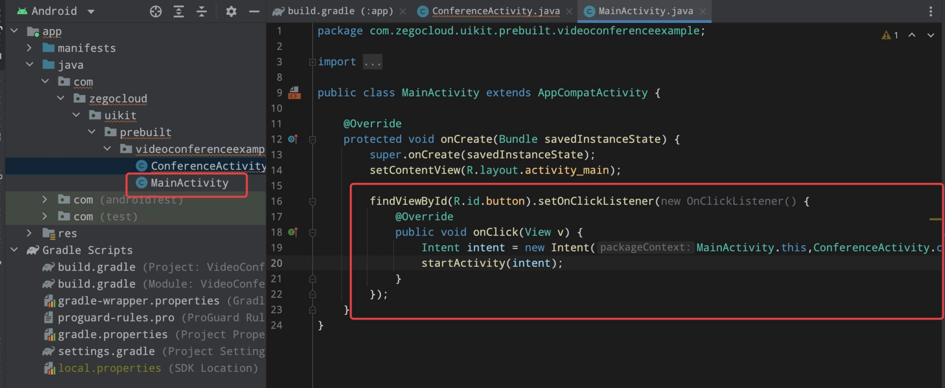Click the related XML file gutter icon on line 9

294,93
